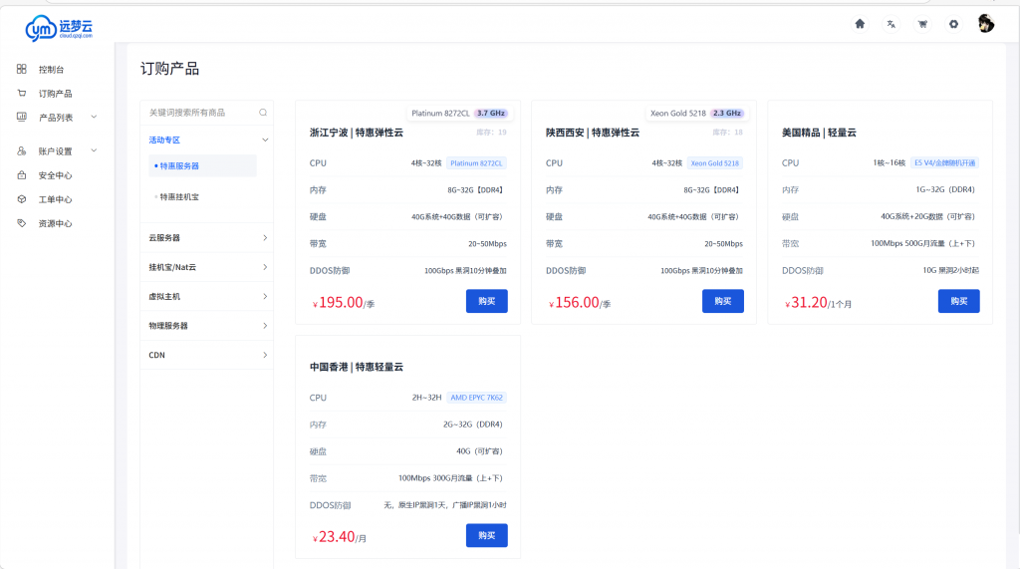Collapse 活动专区 category chevron
The height and width of the screenshot is (569, 1020).
click(x=265, y=140)
